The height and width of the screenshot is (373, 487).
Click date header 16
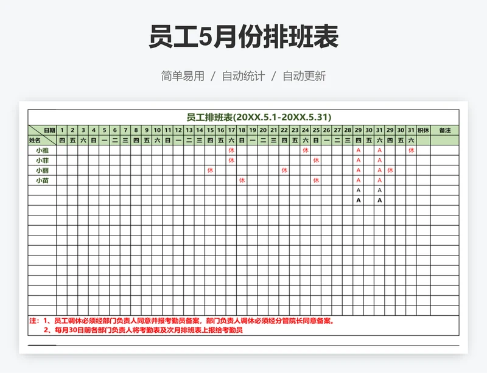point(221,130)
